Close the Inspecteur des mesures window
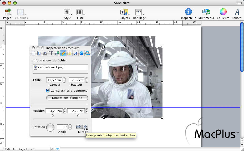Viewport: 244px width, 151px height. pyautogui.click(x=33, y=48)
